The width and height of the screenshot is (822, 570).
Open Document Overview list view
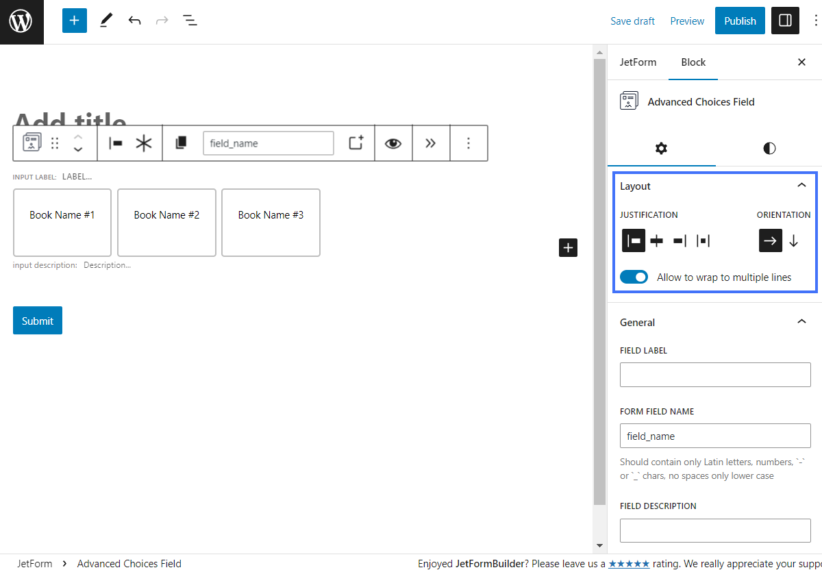click(190, 21)
